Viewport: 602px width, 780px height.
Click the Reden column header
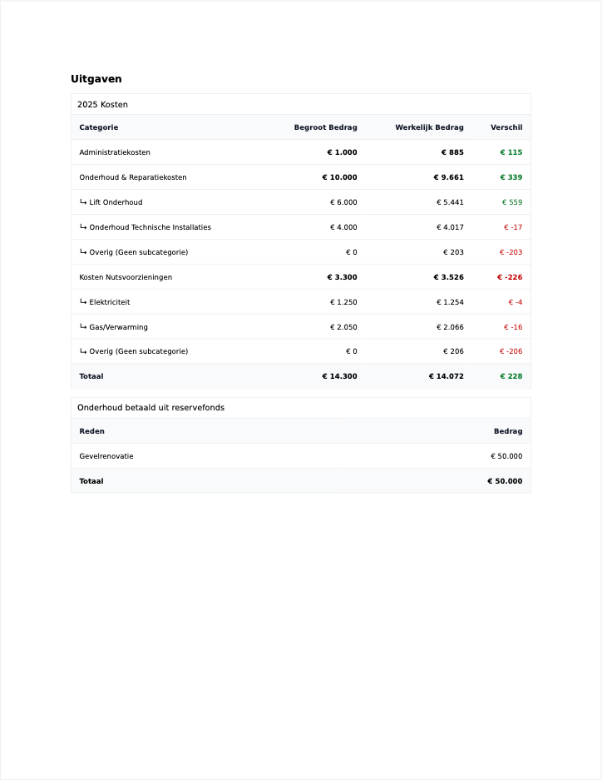[x=91, y=431]
